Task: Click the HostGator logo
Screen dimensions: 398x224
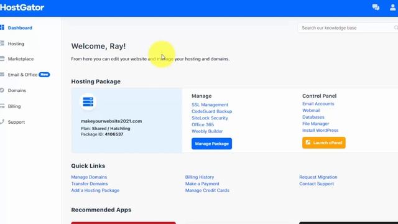Action: pyautogui.click(x=22, y=7)
